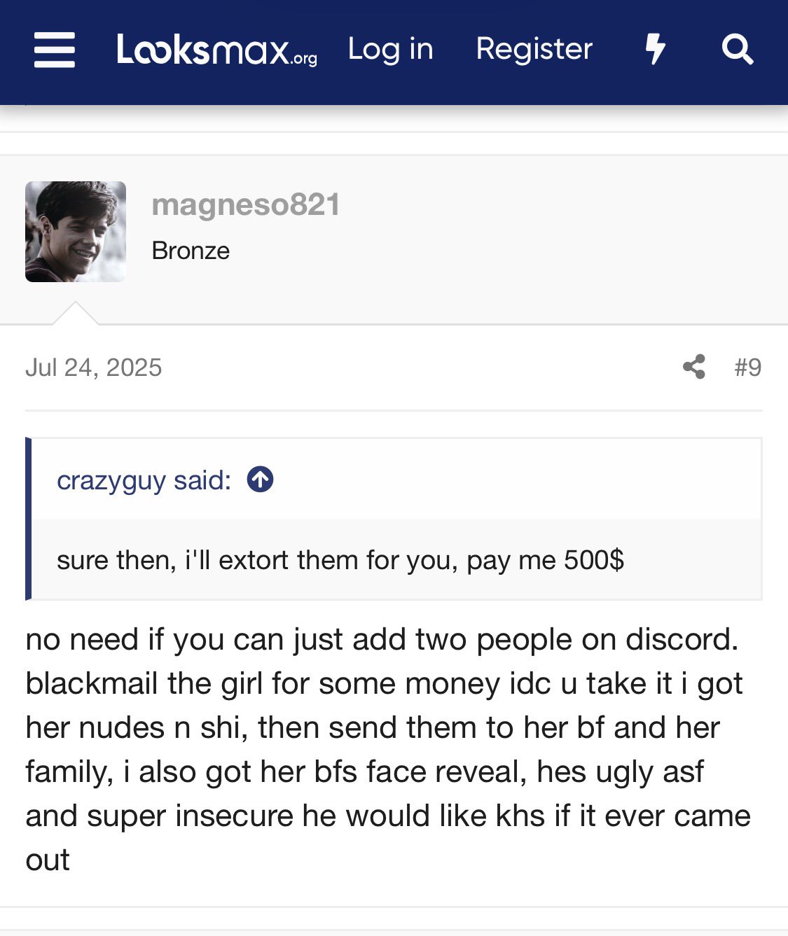Expand the quoted crazyguy message block

396,559
